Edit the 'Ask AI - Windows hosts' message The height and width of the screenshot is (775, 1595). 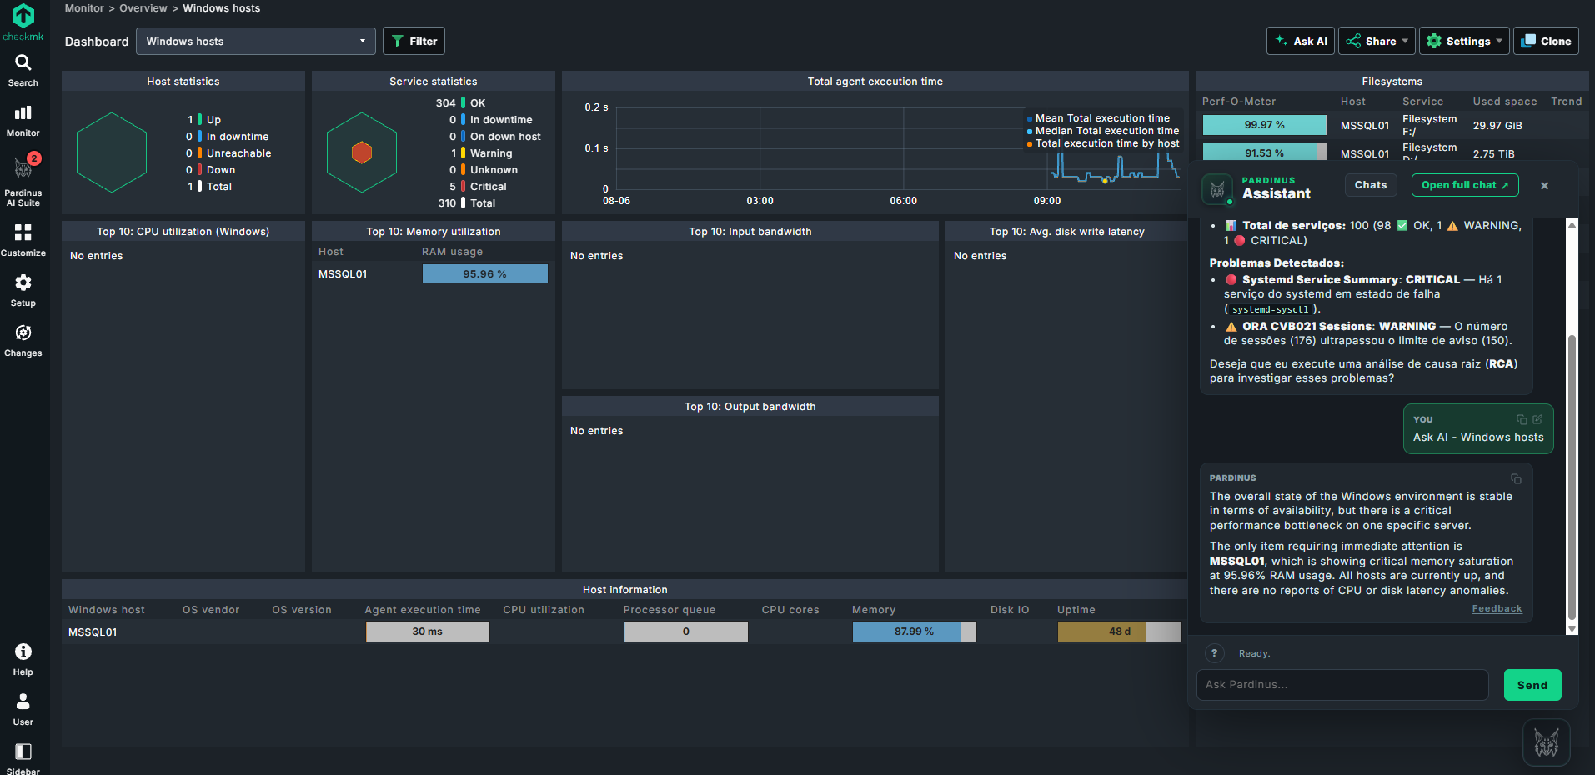click(x=1537, y=419)
